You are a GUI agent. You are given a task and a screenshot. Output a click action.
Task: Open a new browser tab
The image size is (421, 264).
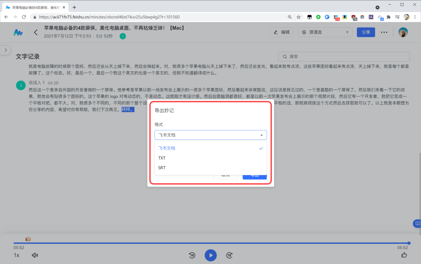coord(74,7)
